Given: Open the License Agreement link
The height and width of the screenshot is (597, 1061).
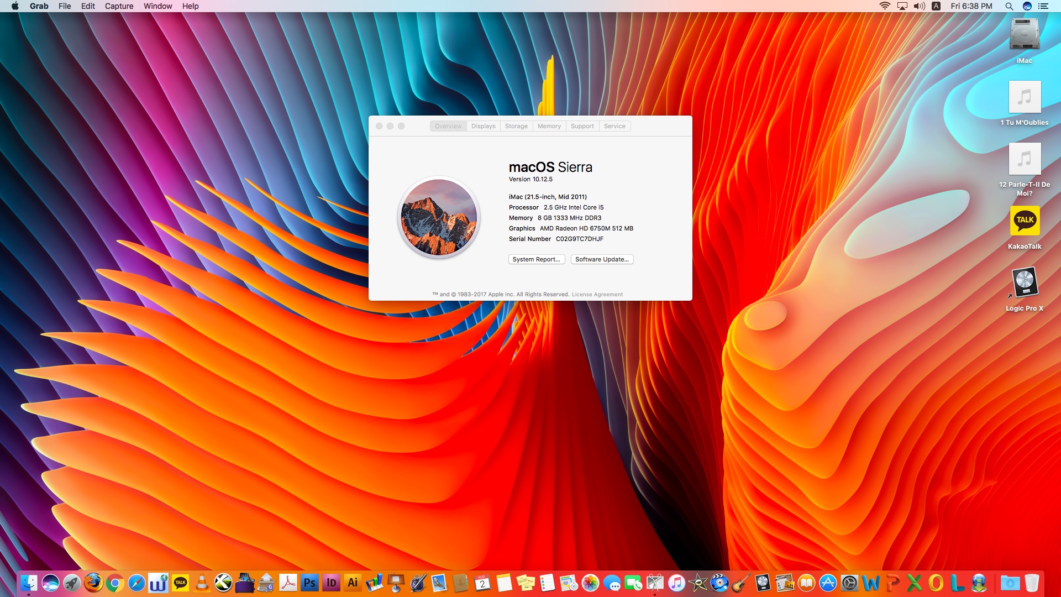Looking at the screenshot, I should [597, 295].
